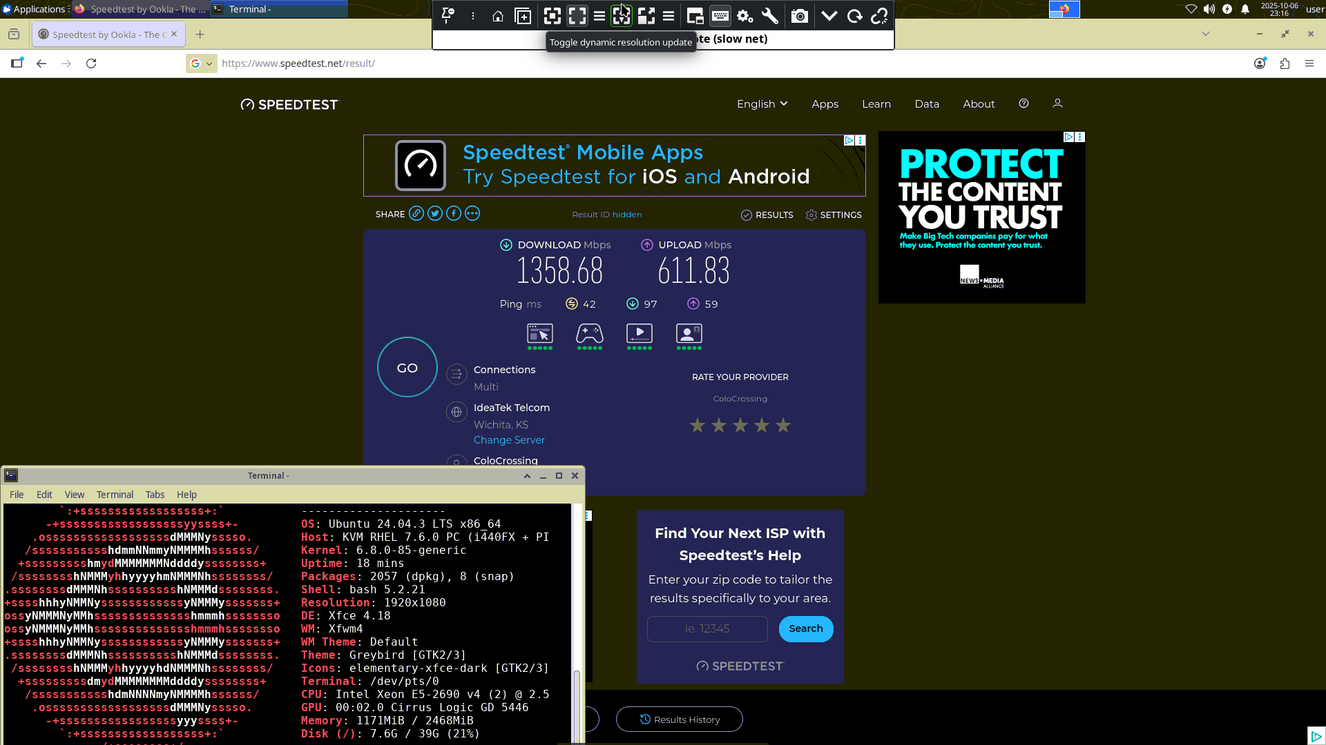This screenshot has width=1326, height=745.
Task: Share result on Twitter icon
Action: [434, 214]
